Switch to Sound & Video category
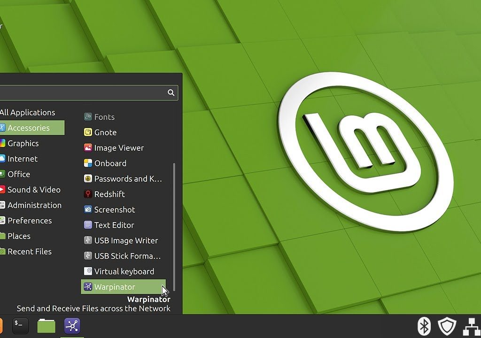 [x=32, y=190]
